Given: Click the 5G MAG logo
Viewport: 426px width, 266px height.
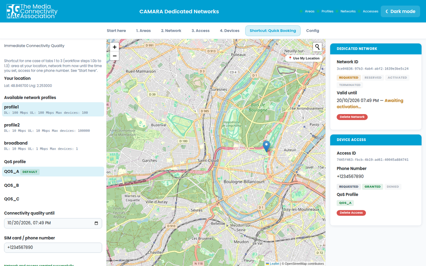Looking at the screenshot, I should [32, 11].
